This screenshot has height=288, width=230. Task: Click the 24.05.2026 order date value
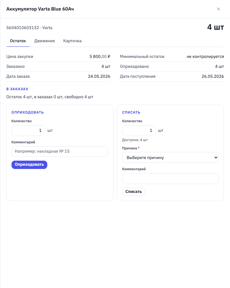pyautogui.click(x=99, y=76)
